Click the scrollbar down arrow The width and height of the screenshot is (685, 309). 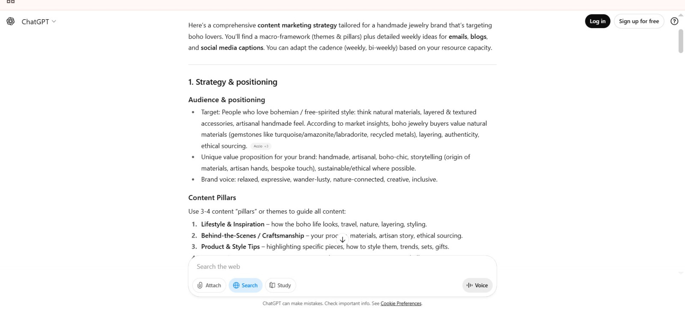click(681, 273)
